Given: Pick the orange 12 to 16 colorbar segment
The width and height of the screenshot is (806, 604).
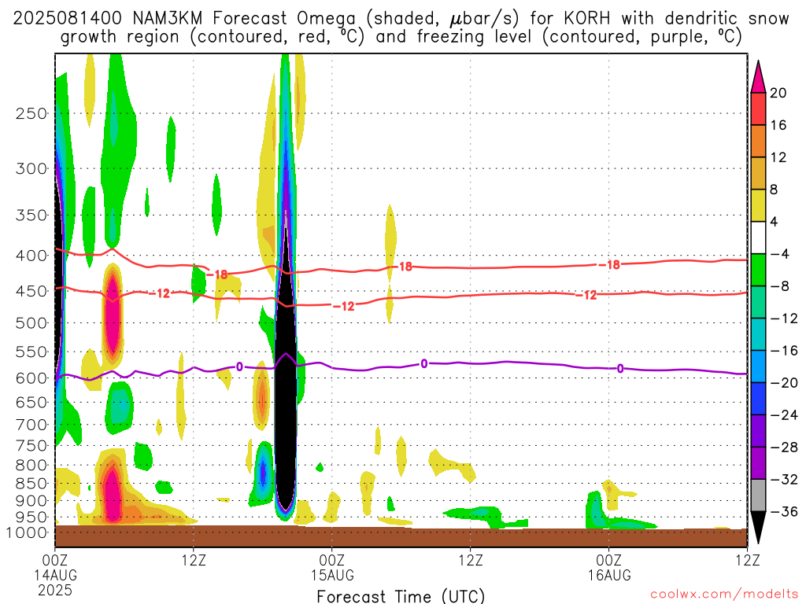Looking at the screenshot, I should point(758,142).
